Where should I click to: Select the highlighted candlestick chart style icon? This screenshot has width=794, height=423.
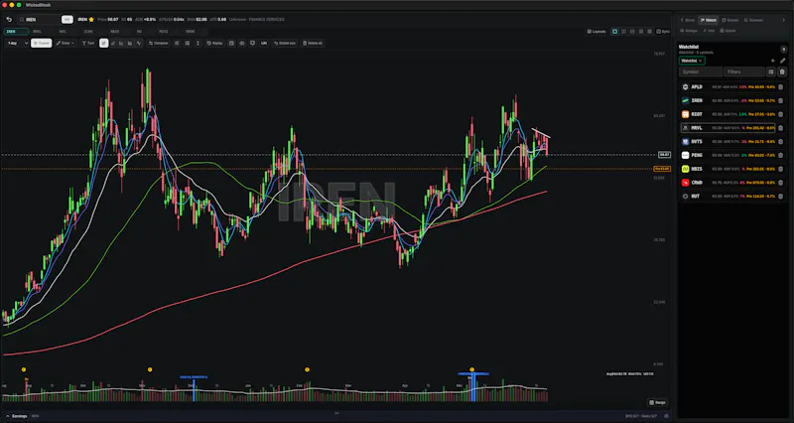coord(104,43)
